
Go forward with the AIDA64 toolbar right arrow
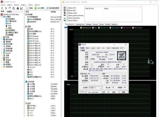pos(6,8)
